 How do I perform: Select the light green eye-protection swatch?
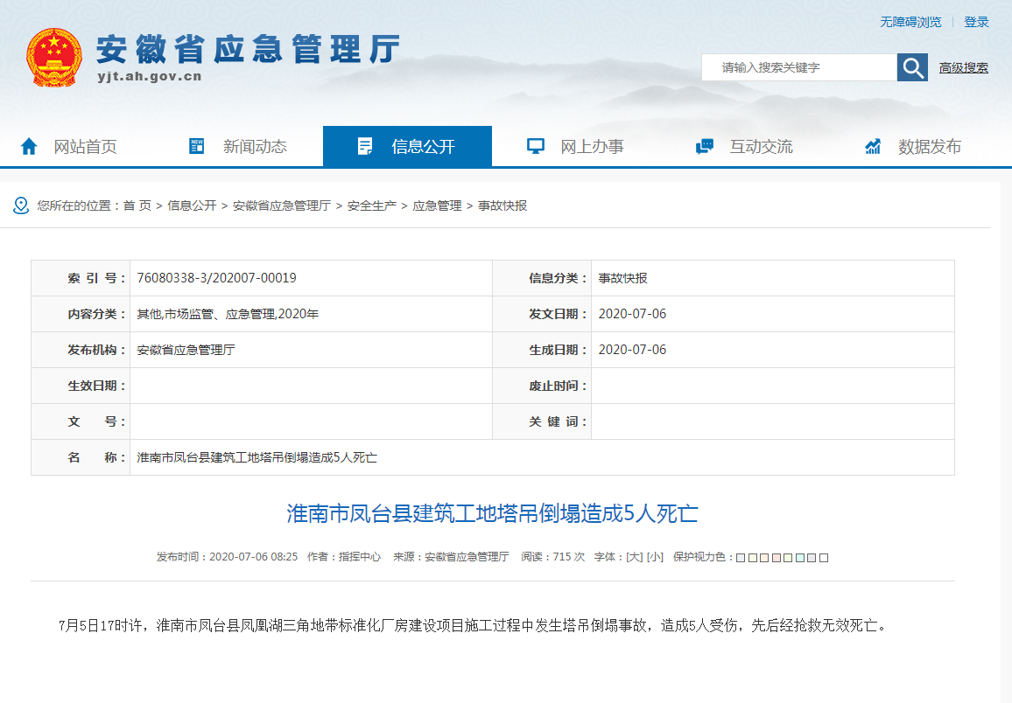tap(788, 558)
